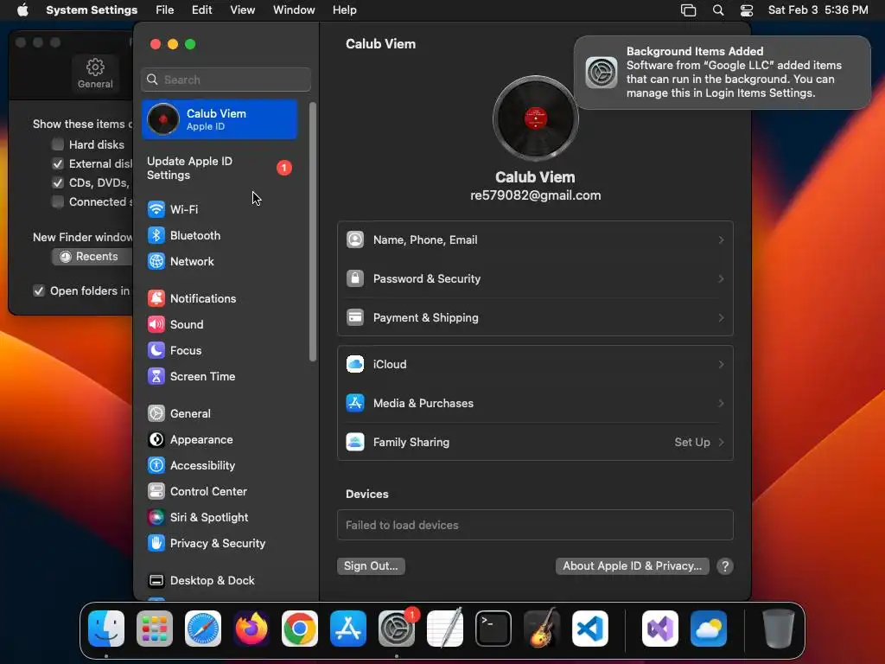Open About Apple ID & Privacy
885x664 pixels.
(x=632, y=565)
